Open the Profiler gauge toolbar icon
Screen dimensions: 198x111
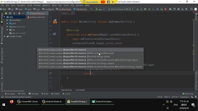pyautogui.click(x=157, y=9)
